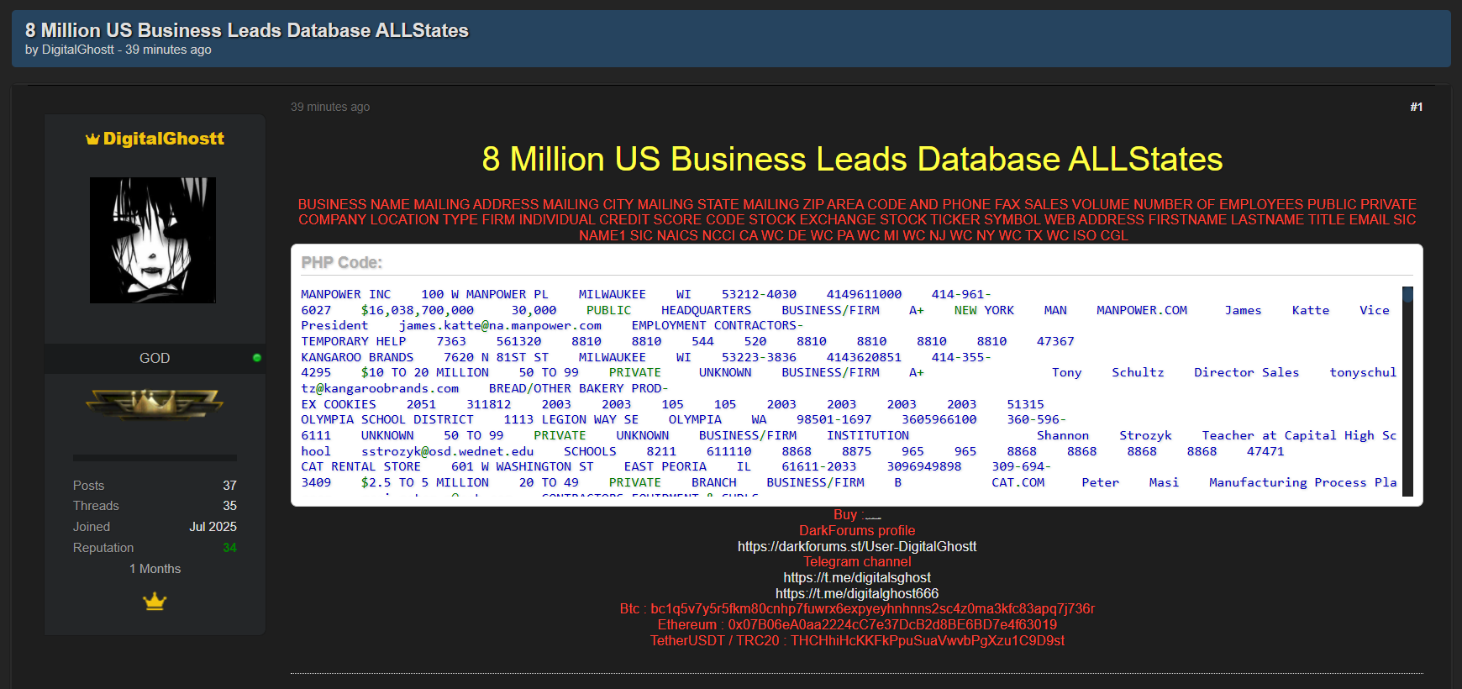Open the reputation score of 34
Screen dimensions: 1462x689
[x=229, y=548]
